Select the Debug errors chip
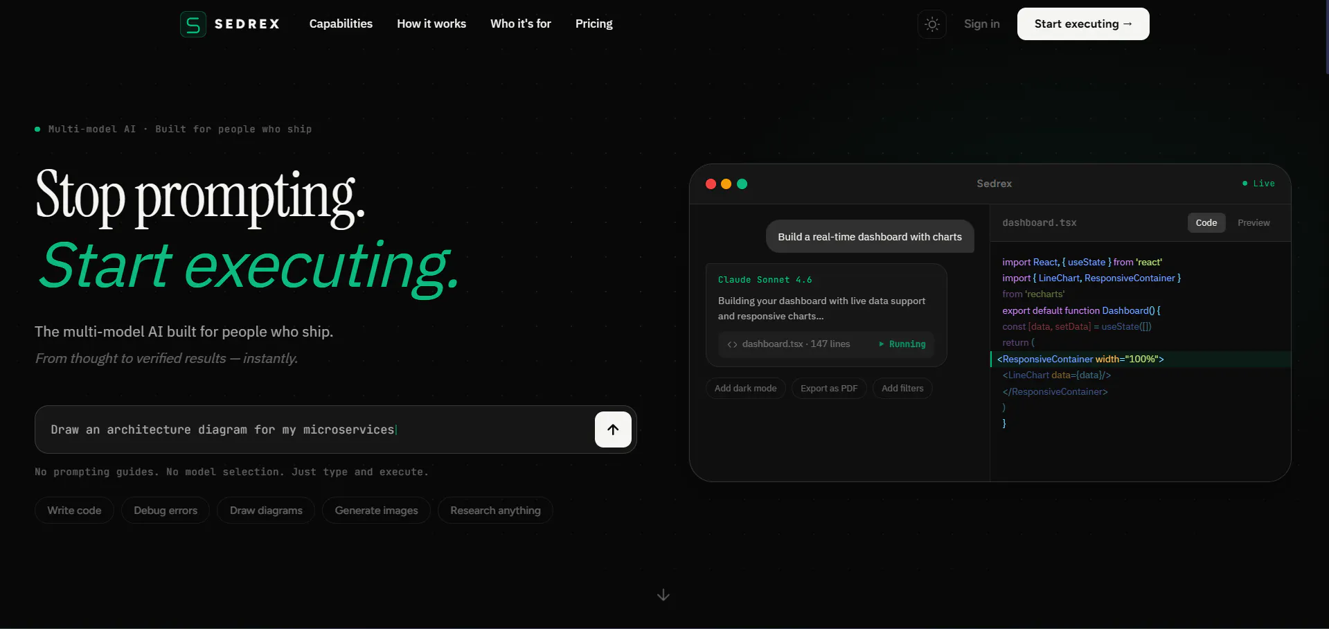 166,511
